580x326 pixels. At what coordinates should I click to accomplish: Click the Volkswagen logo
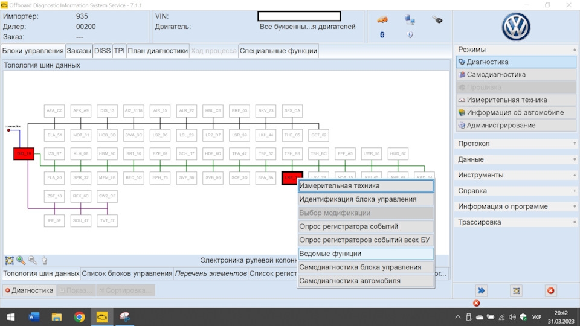(x=516, y=27)
